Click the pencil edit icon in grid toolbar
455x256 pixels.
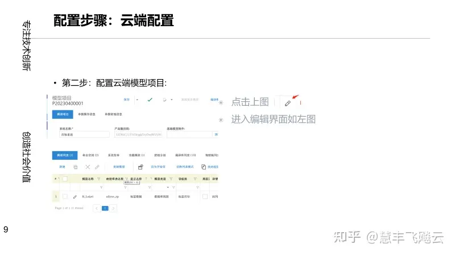[x=97, y=167]
